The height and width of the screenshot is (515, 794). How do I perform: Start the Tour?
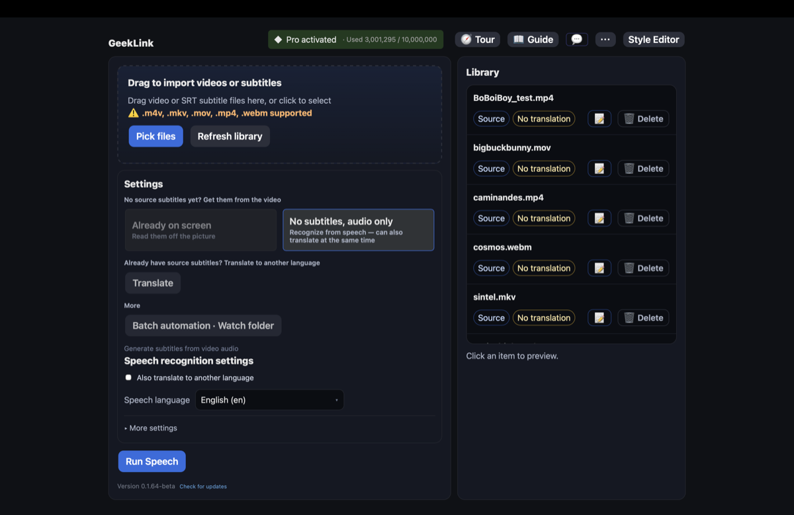coord(477,40)
